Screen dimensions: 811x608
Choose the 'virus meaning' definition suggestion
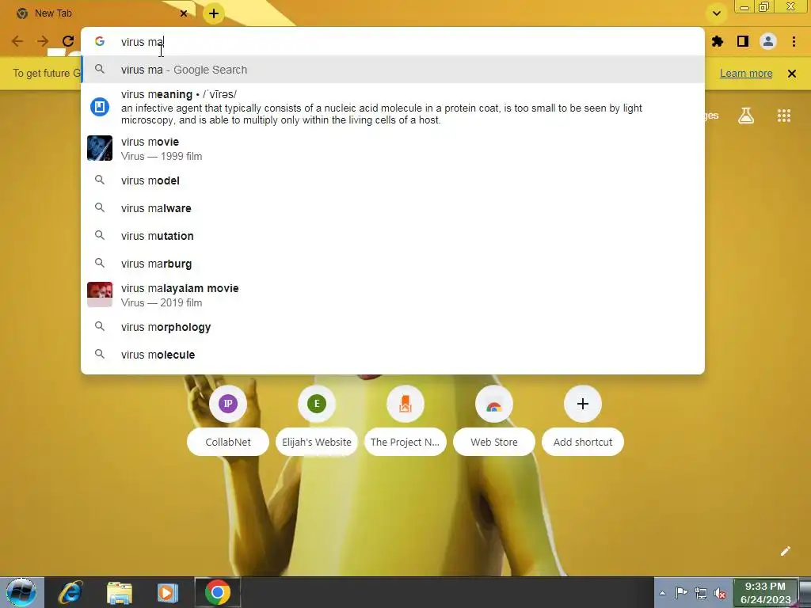(393, 107)
